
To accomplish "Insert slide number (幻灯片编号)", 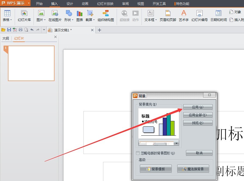I will tap(199, 16).
